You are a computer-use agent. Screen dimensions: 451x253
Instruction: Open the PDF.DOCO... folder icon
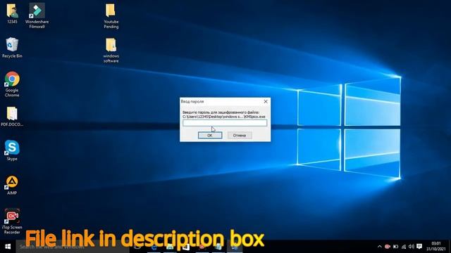tap(12, 117)
